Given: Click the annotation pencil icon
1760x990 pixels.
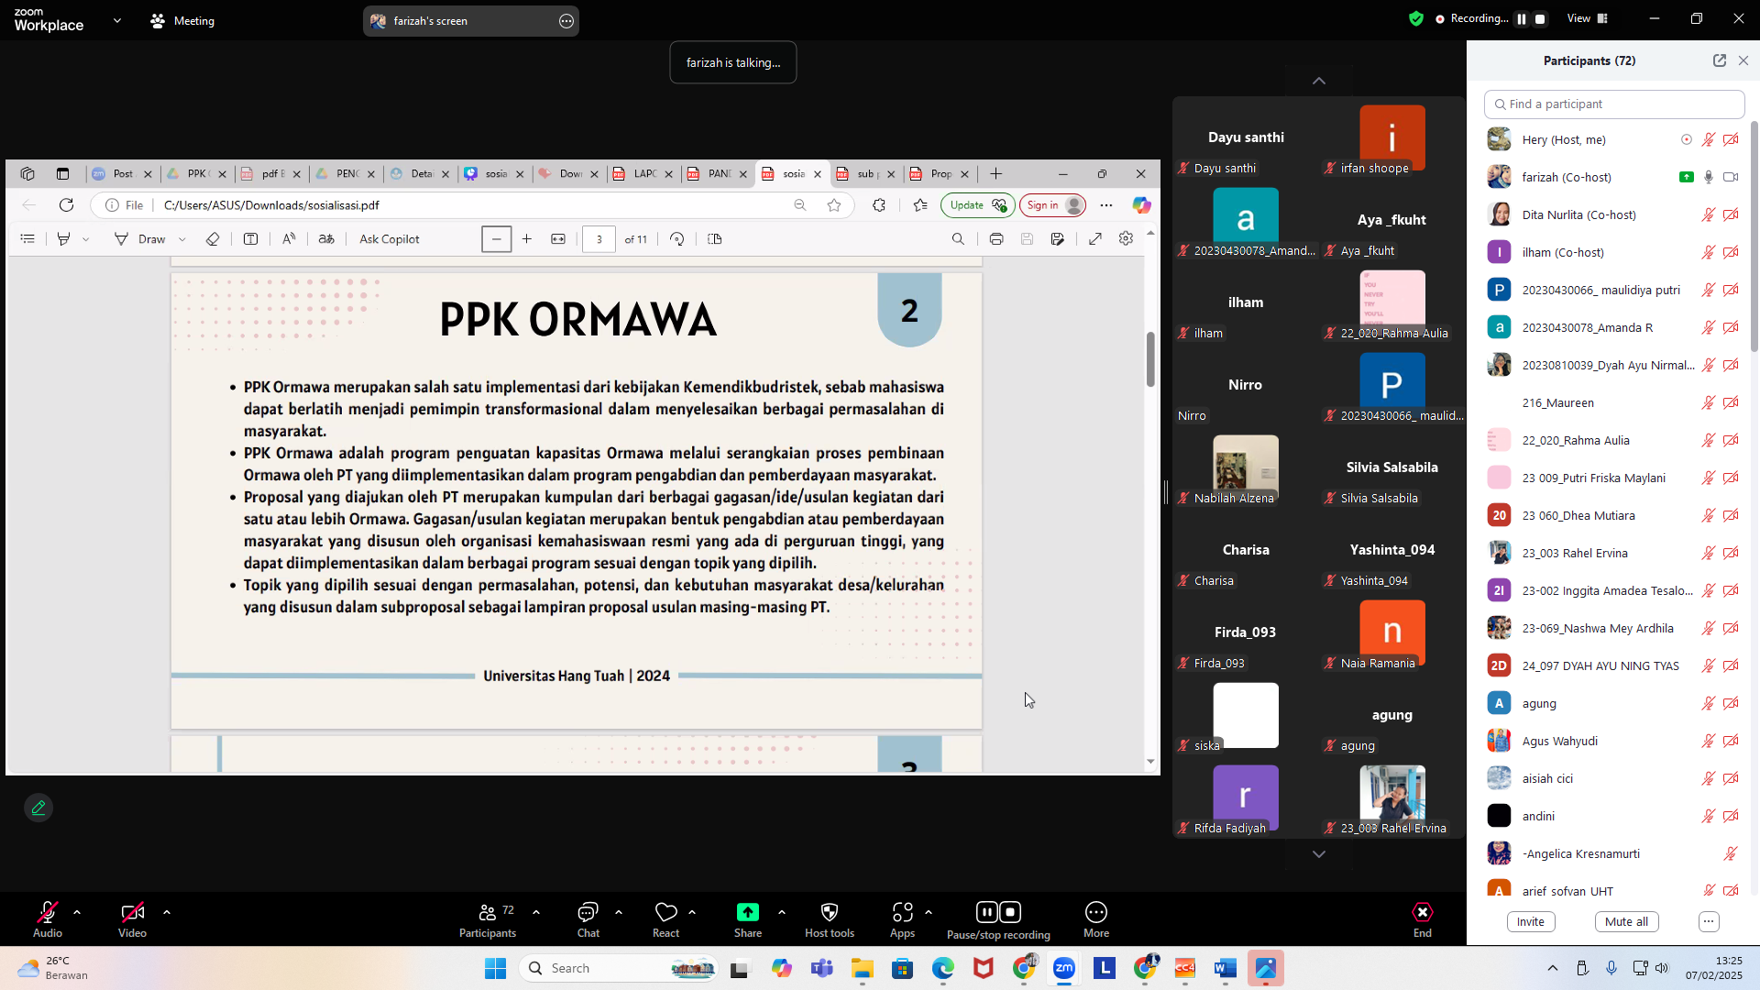Looking at the screenshot, I should pos(38,808).
